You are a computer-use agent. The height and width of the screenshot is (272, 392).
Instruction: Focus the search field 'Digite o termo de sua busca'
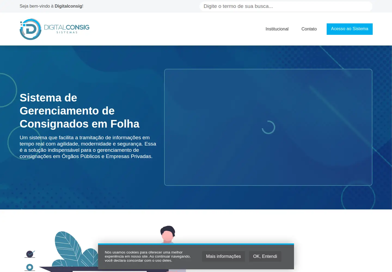pyautogui.click(x=286, y=6)
